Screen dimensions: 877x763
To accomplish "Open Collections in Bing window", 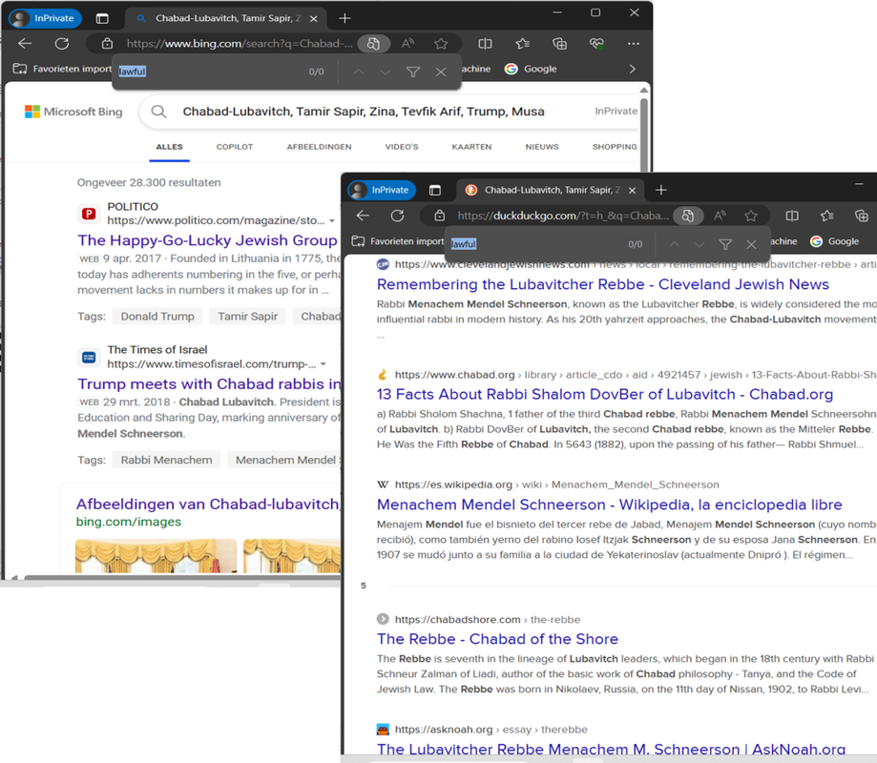I will pos(559,44).
